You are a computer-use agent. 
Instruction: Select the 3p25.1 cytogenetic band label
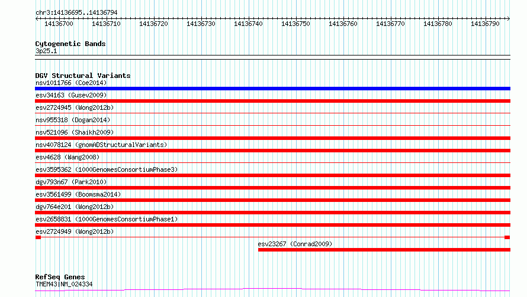[x=46, y=51]
